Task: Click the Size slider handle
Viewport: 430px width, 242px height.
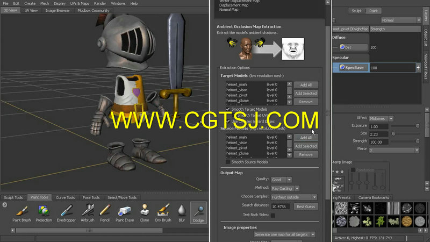Action: coord(393,133)
